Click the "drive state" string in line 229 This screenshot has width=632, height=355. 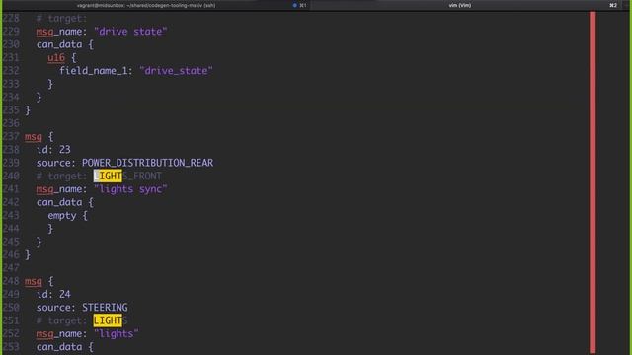coord(130,32)
